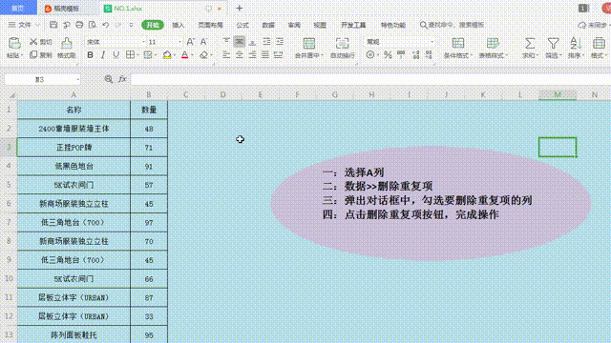Click the justify alignment icon
This screenshot has height=343, width=611.
pos(265,55)
